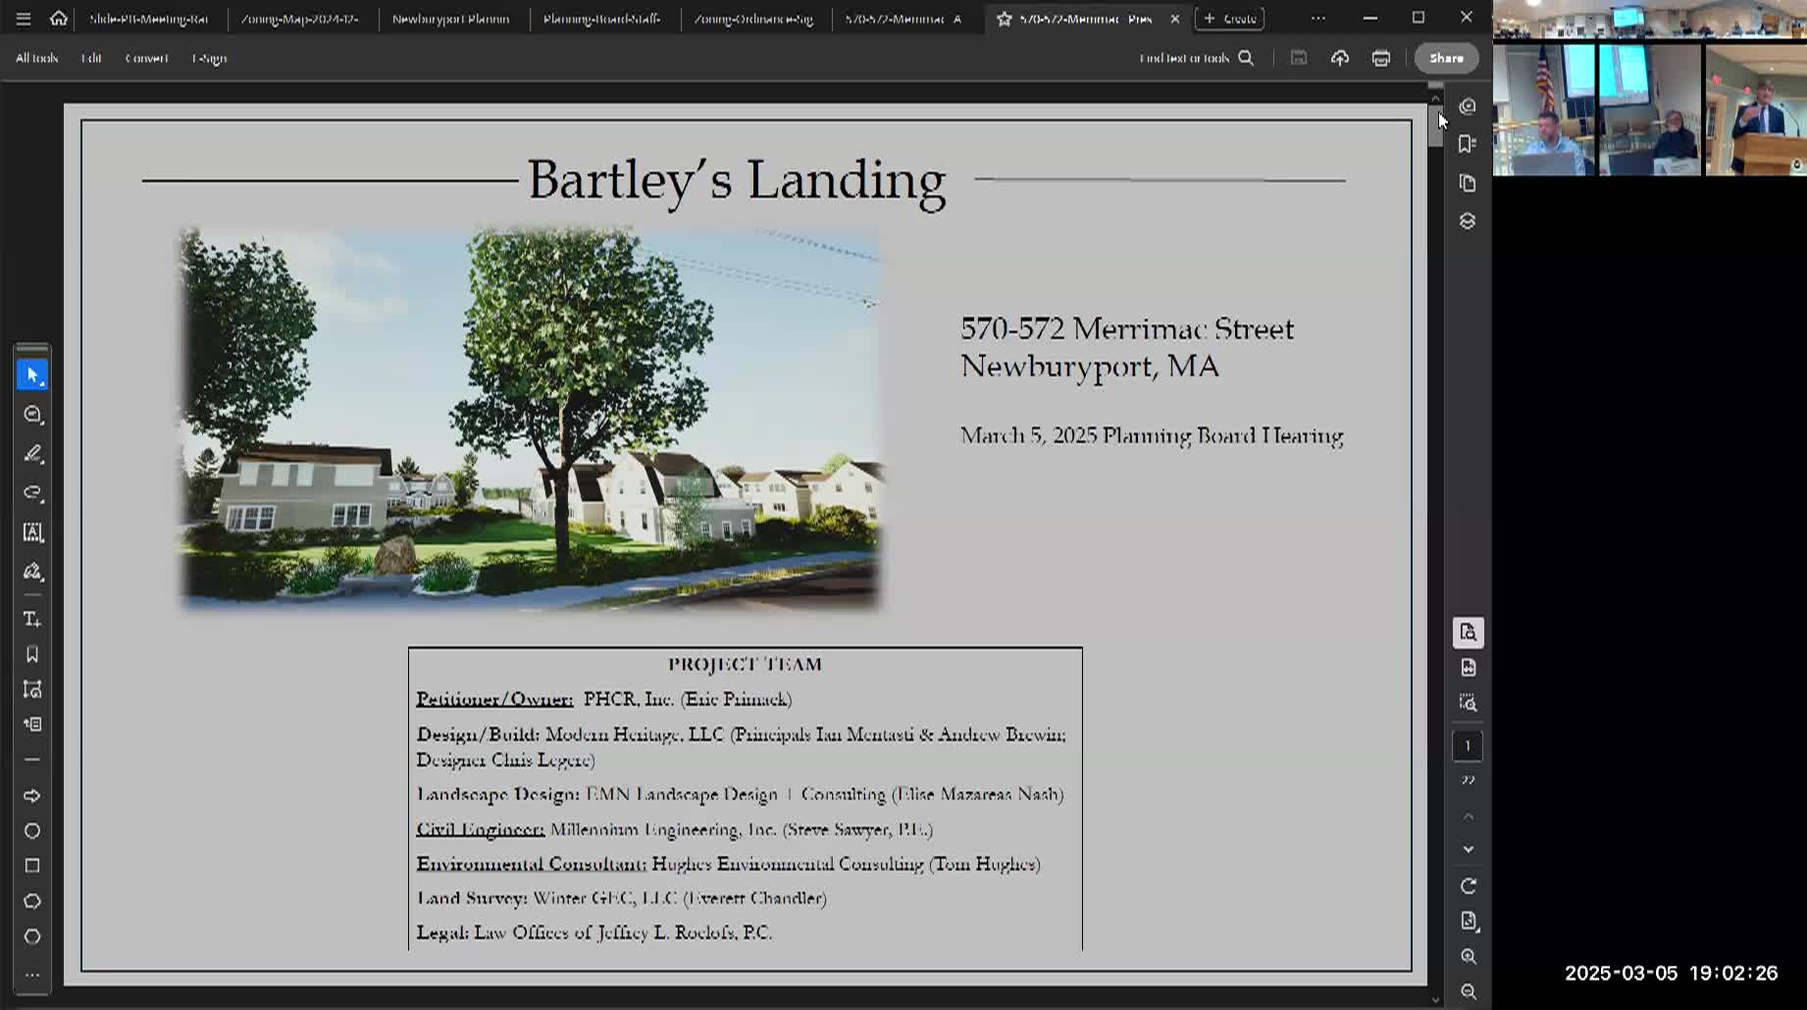Go to the next page arrow
This screenshot has width=1807, height=1010.
1469,850
